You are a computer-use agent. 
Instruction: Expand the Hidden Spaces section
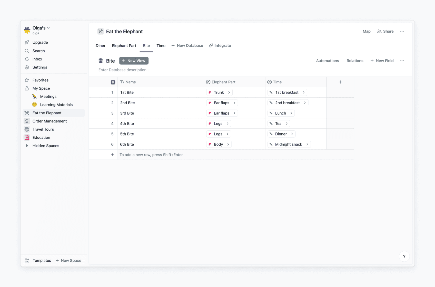(27, 146)
